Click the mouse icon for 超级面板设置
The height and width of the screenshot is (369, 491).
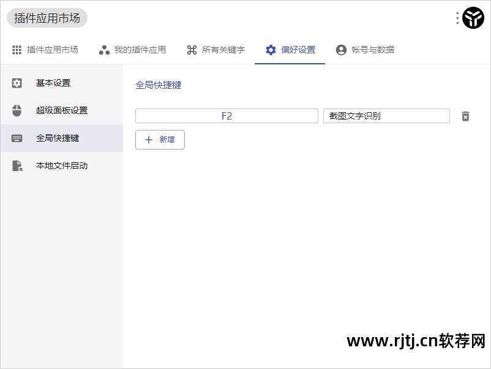pyautogui.click(x=17, y=111)
